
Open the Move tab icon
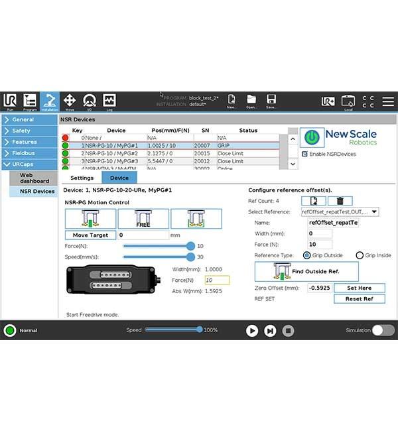pyautogui.click(x=69, y=101)
